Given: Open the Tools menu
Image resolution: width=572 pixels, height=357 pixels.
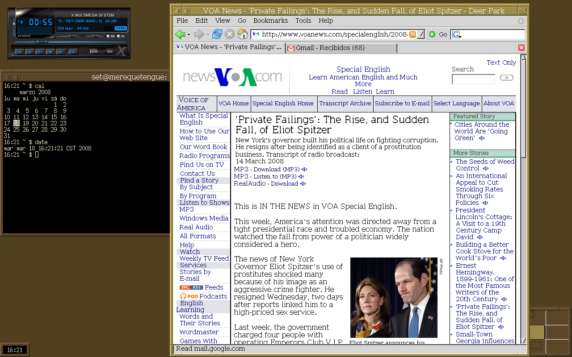Looking at the screenshot, I should pos(303,21).
